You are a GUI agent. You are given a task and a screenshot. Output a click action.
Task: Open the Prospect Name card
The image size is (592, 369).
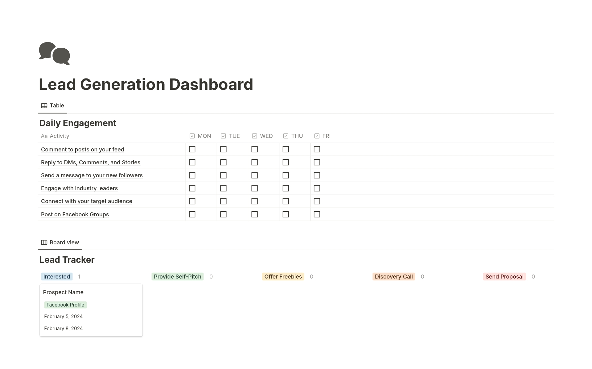click(63, 292)
